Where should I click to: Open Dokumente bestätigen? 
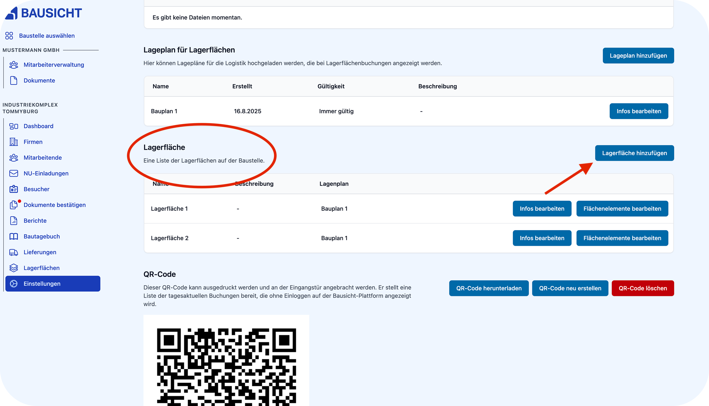55,205
